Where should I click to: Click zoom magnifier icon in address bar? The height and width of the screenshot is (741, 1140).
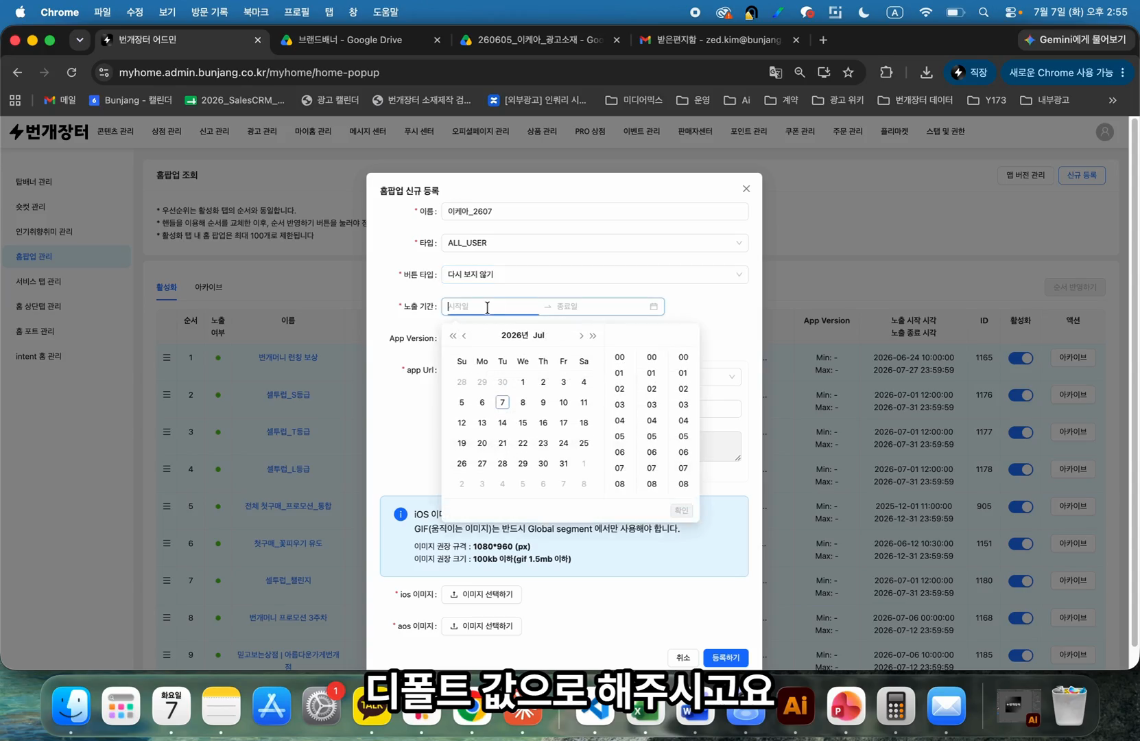click(x=800, y=72)
